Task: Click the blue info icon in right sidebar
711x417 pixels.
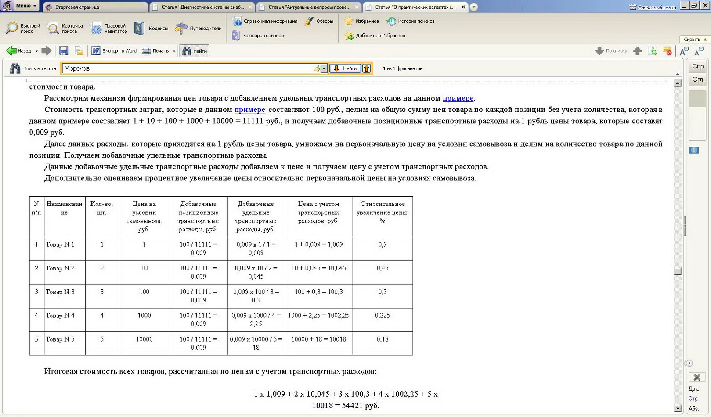Action: [x=694, y=150]
